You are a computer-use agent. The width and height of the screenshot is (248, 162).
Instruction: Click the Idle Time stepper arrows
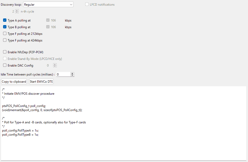click(x=72, y=74)
